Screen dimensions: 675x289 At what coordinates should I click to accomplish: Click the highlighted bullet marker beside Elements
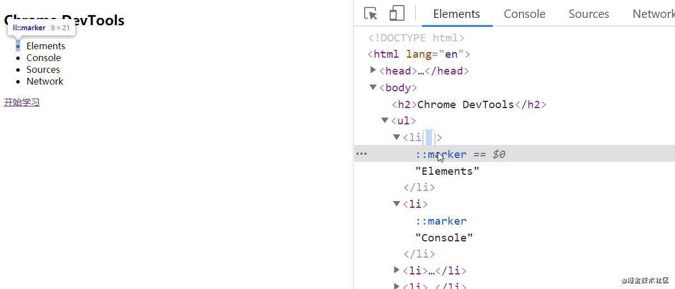(x=18, y=46)
